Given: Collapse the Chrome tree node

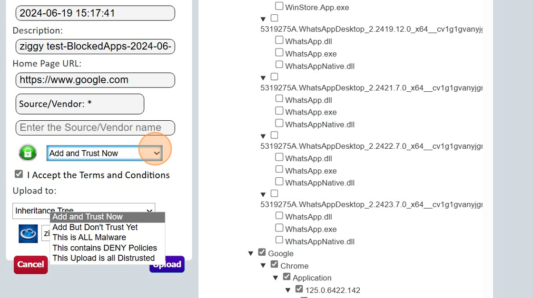Looking at the screenshot, I should tap(263, 265).
